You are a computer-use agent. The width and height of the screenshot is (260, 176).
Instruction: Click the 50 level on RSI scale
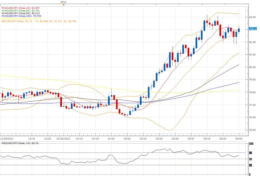[250, 159]
